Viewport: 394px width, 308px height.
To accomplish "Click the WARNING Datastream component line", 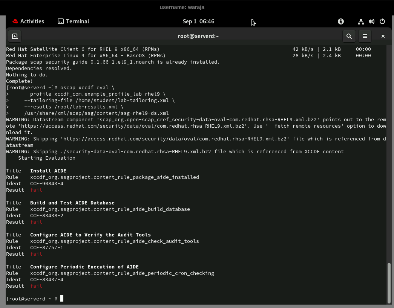I will tap(196, 126).
